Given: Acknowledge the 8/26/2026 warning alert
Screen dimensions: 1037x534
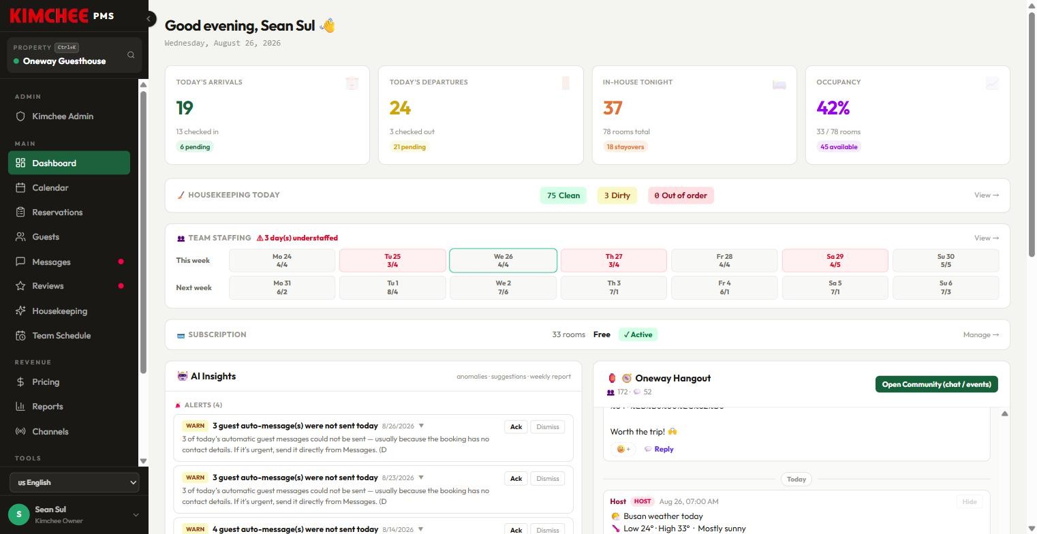Looking at the screenshot, I should coord(516,427).
